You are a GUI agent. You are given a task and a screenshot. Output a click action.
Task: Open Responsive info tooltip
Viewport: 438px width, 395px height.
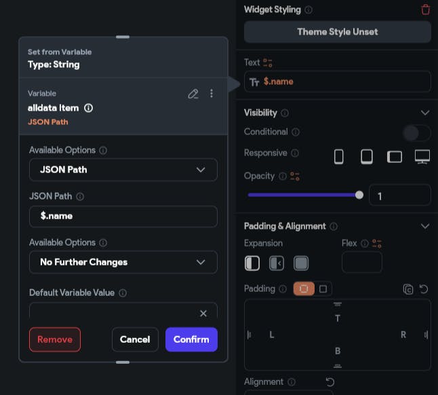coord(295,153)
